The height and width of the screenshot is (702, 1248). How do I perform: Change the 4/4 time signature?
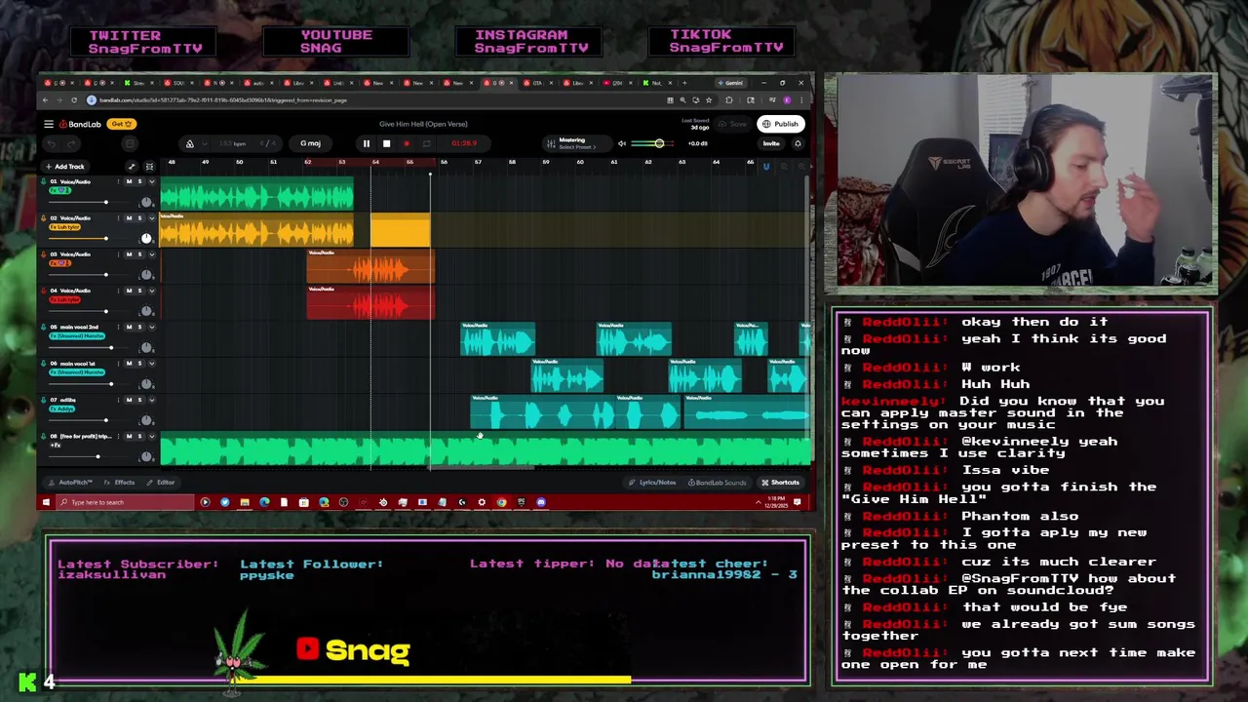268,143
